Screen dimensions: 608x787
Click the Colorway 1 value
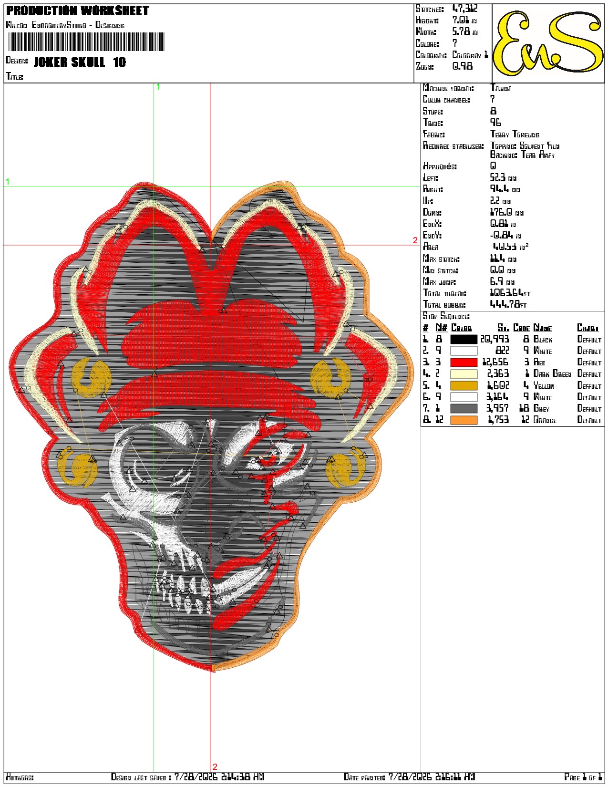pyautogui.click(x=470, y=55)
